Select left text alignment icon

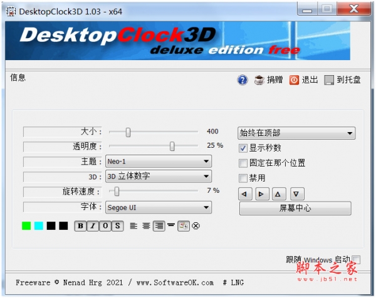tap(133, 225)
